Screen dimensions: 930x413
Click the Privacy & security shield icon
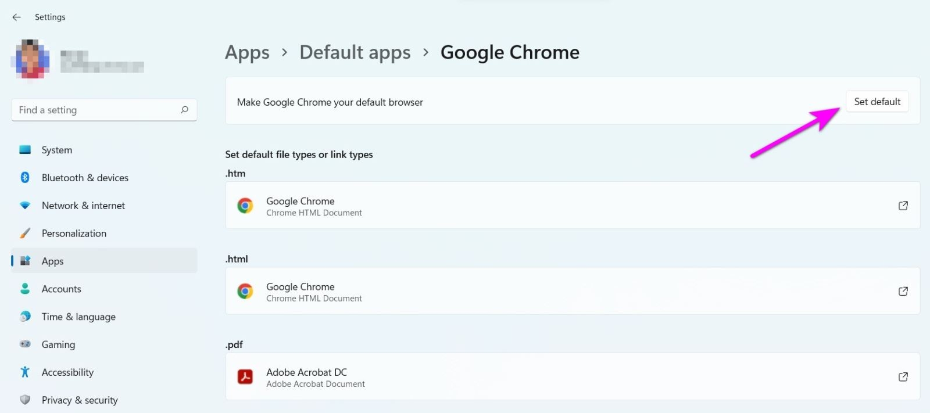25,400
